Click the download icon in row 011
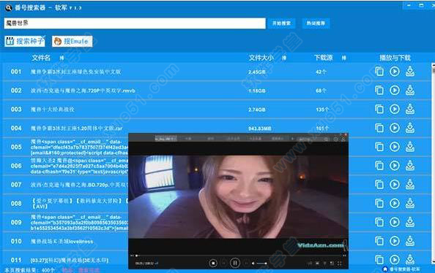This screenshot has height=273, width=435. point(410,259)
